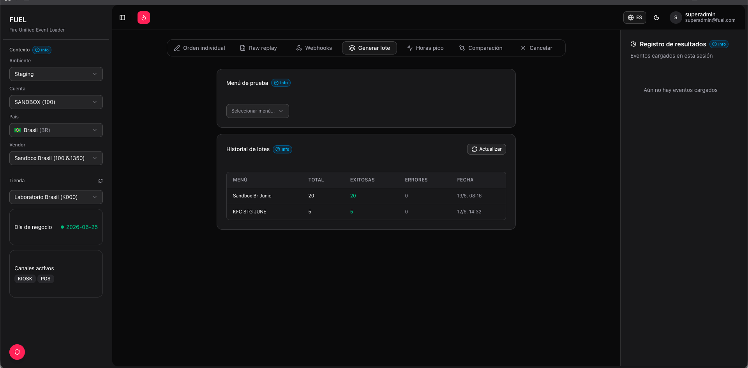Click the KIOSK channel badge
Viewport: 748px width, 368px height.
point(25,279)
